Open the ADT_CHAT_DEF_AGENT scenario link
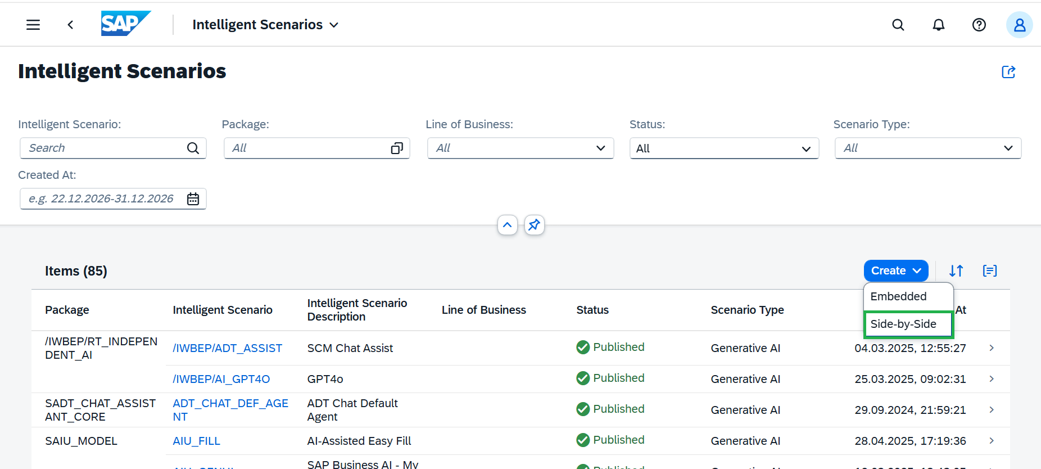 [x=230, y=410]
